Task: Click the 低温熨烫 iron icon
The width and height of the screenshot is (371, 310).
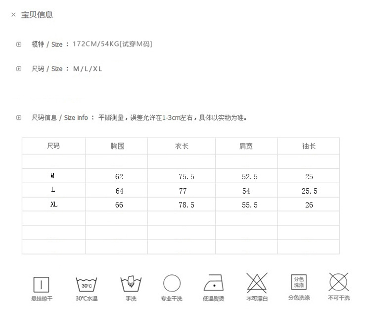Action: click(x=214, y=283)
